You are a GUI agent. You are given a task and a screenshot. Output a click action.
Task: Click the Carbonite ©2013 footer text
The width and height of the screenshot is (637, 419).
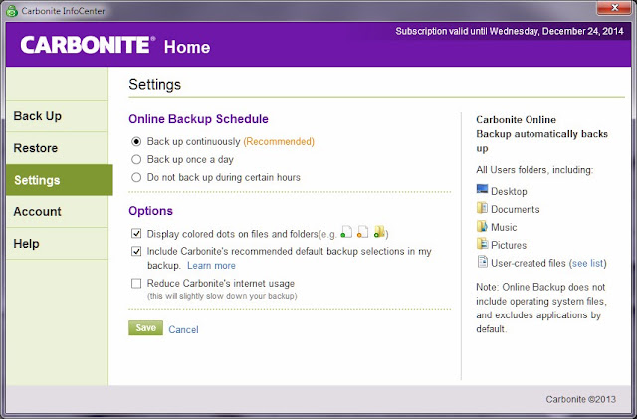pos(581,399)
